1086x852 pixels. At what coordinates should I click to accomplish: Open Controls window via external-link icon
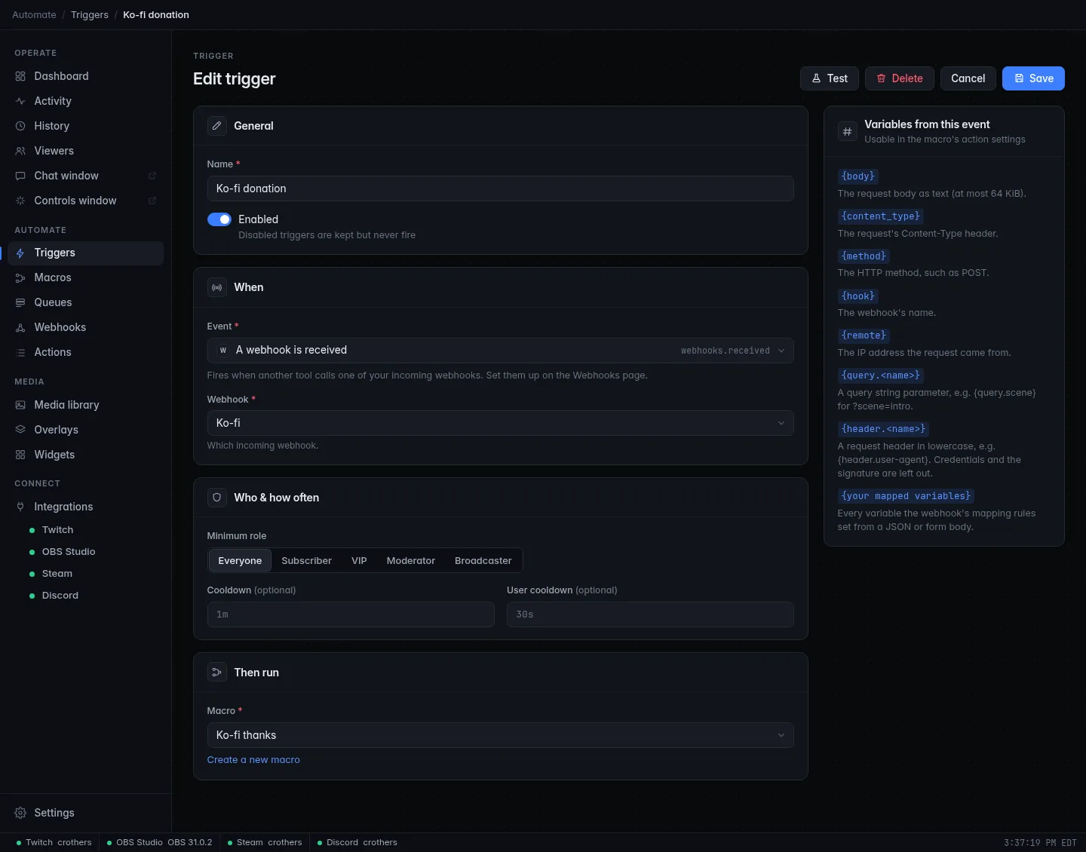click(x=152, y=201)
